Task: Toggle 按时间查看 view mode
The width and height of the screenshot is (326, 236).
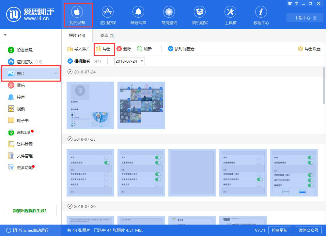Action: [171, 49]
